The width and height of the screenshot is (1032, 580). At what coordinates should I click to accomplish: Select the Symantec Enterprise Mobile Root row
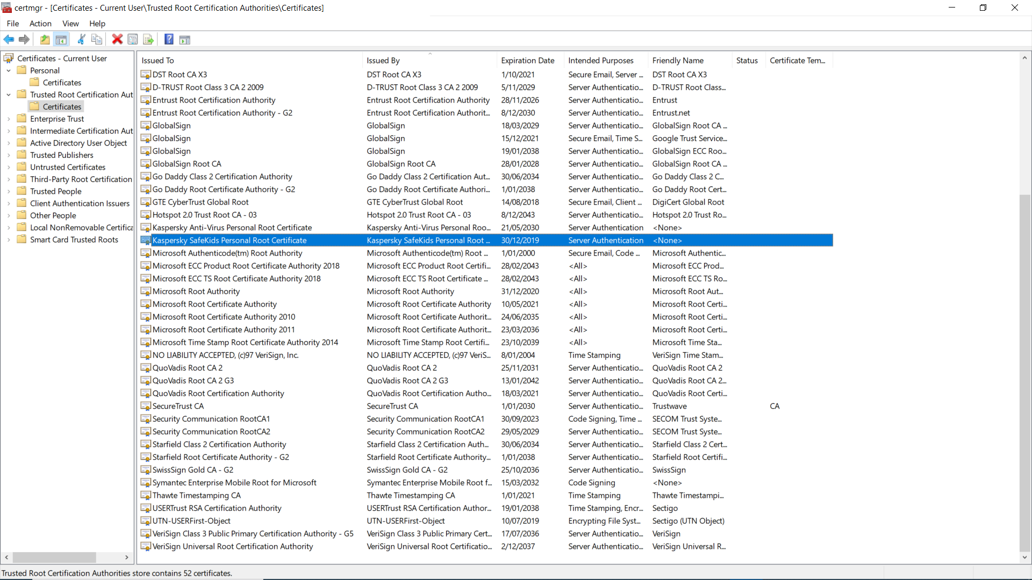[x=486, y=483]
